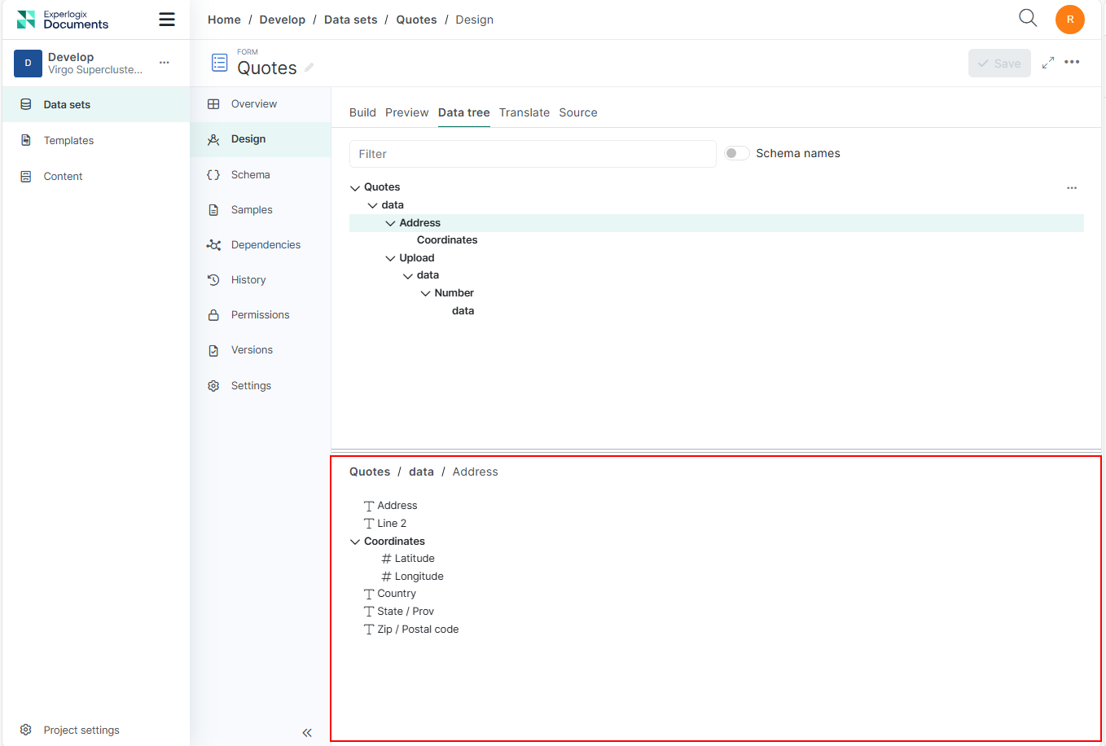
Task: Collapse the sidebar with double chevron
Action: coord(307,733)
